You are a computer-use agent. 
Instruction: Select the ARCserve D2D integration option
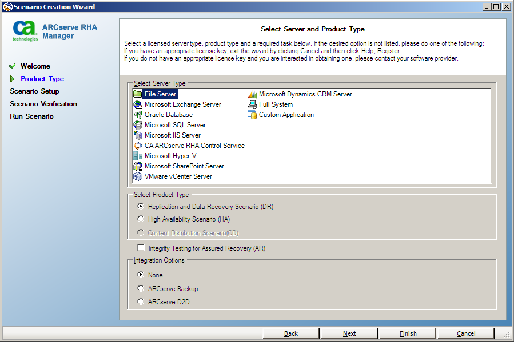(140, 301)
